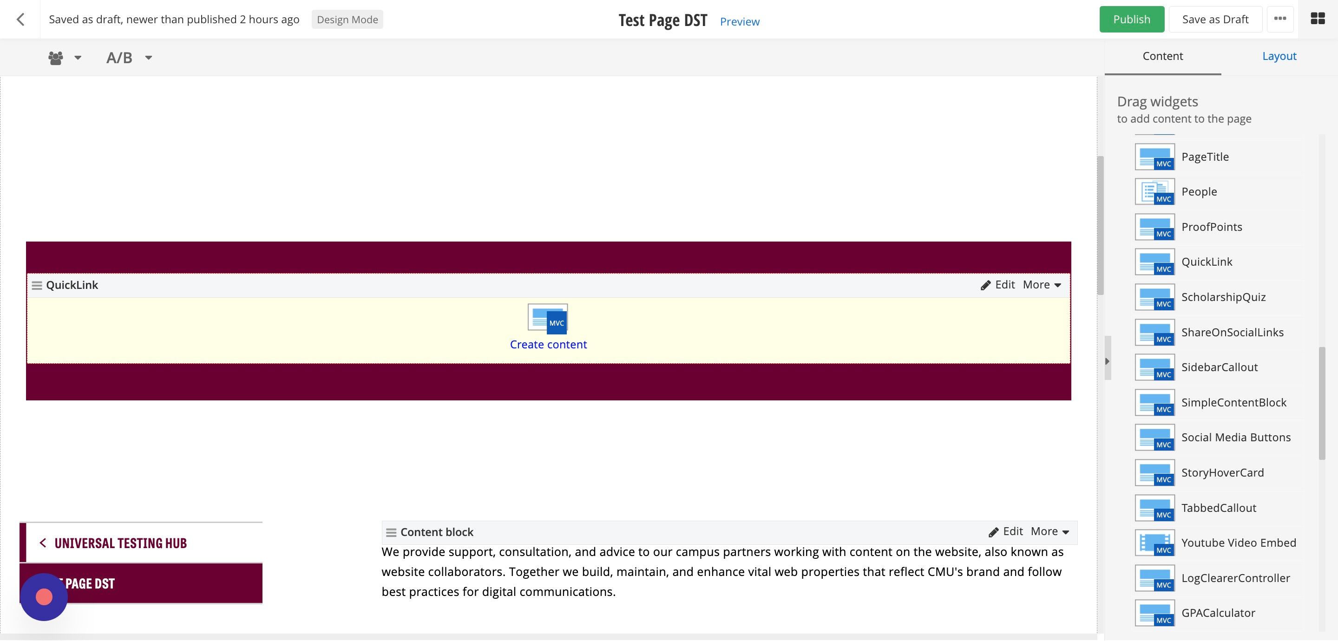Select the Youtube Video Embed widget icon
This screenshot has width=1338, height=641.
click(1154, 543)
